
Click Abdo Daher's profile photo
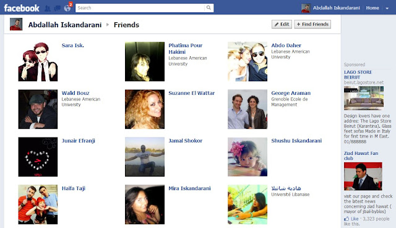[247, 62]
